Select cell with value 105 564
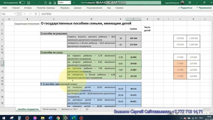 click(x=133, y=38)
